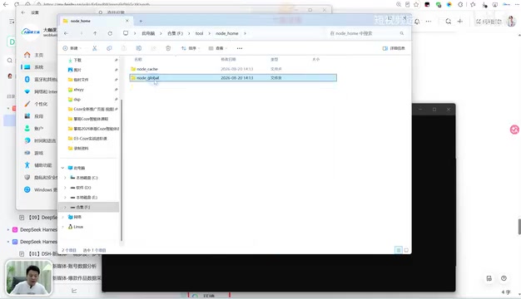The height and width of the screenshot is (299, 521).
Task: Click the Explorer navigation pane scrollbar
Action: click(x=122, y=169)
